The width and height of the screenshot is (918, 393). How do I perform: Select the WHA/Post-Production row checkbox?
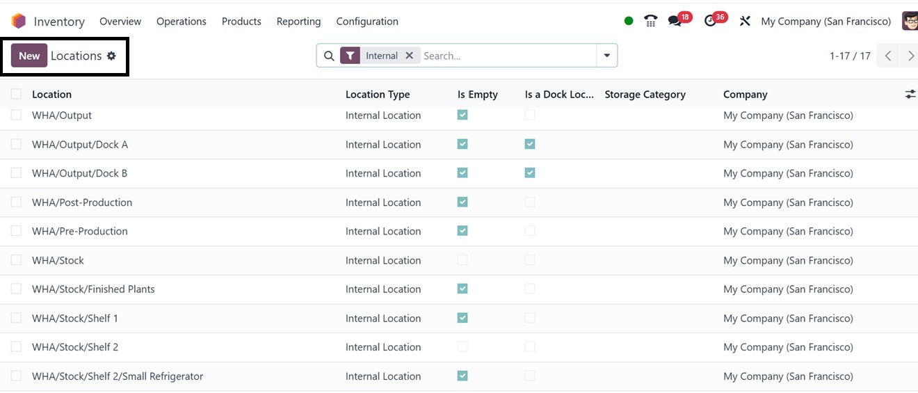(16, 202)
